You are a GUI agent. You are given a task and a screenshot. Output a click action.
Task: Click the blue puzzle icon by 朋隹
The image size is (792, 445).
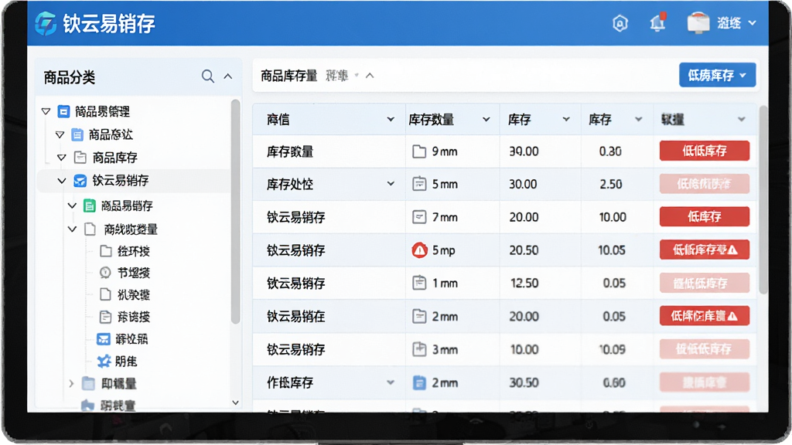[x=104, y=362]
